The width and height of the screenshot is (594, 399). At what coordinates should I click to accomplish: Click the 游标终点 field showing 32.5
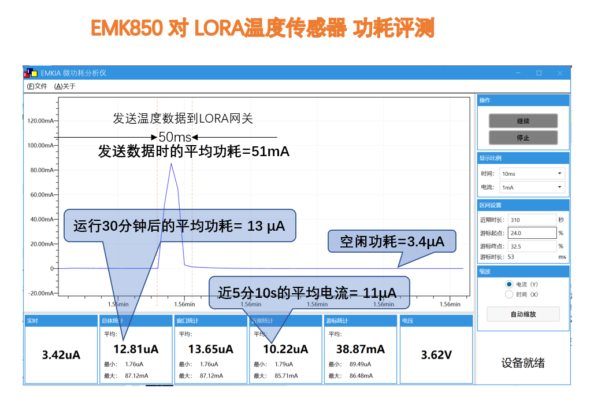[x=532, y=246]
